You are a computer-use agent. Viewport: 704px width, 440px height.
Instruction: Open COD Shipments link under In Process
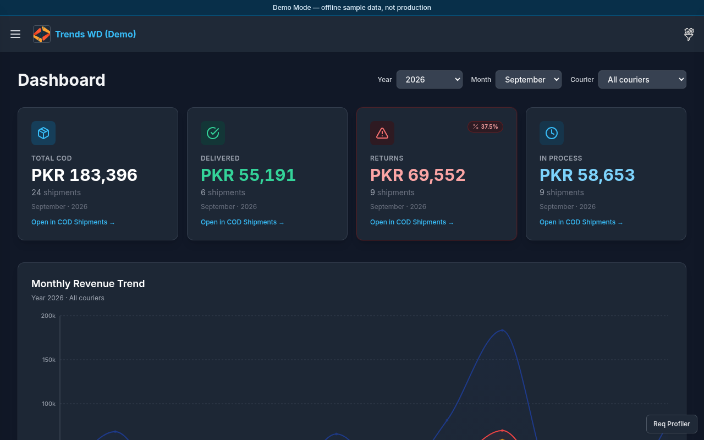click(x=581, y=222)
